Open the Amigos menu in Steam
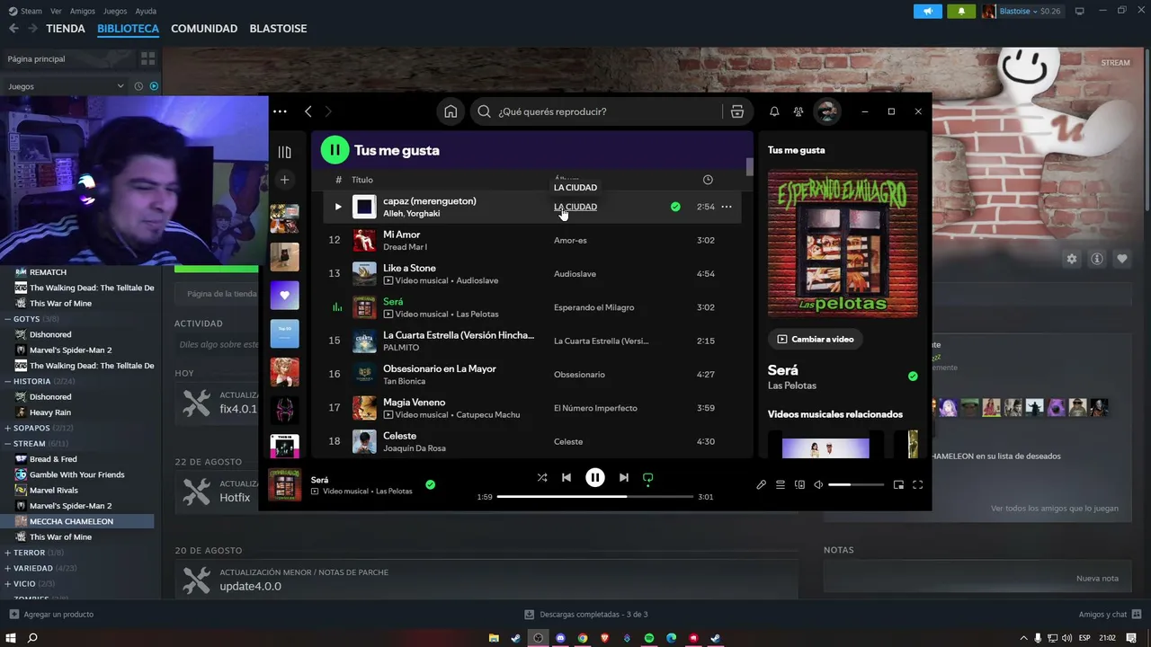The height and width of the screenshot is (647, 1151). (x=83, y=11)
